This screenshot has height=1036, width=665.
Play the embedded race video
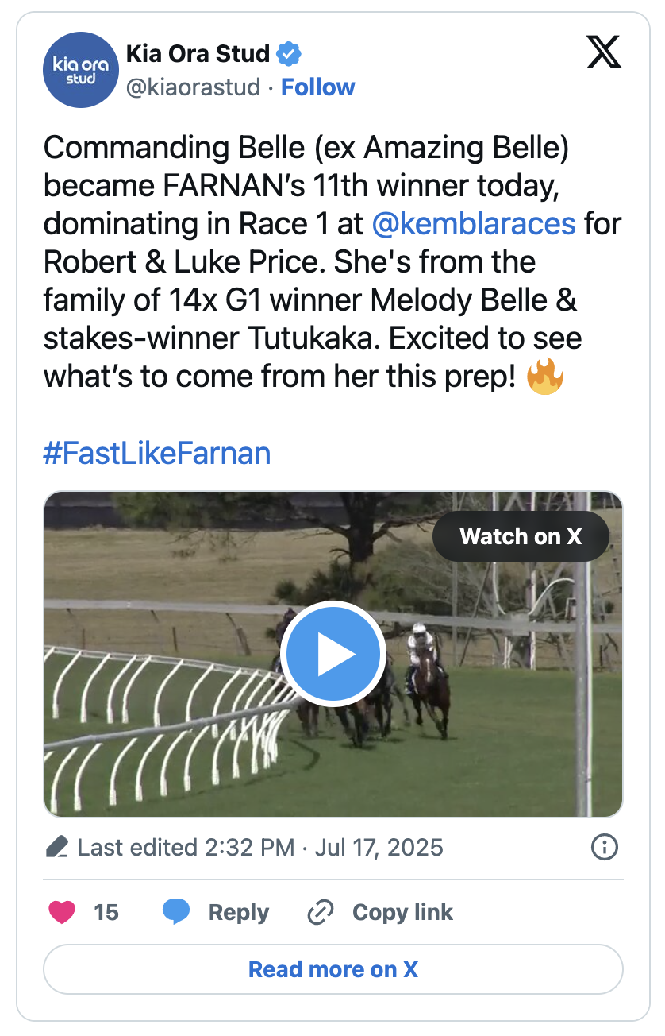coord(333,655)
